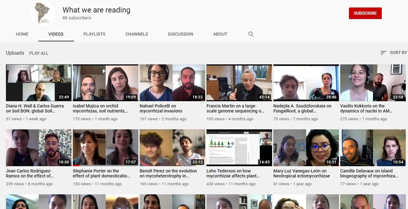Click the Vasilis Kokkoris video title link
The image size is (408, 209).
pos(367,108)
